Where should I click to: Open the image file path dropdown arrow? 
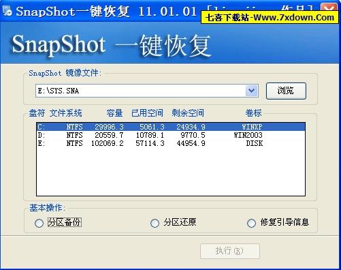(252, 91)
